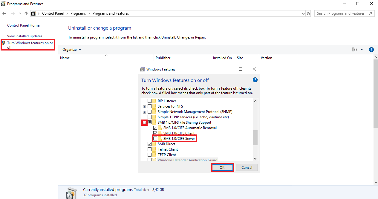
Task: Click the Programs and Features breadcrumb
Action: [111, 13]
